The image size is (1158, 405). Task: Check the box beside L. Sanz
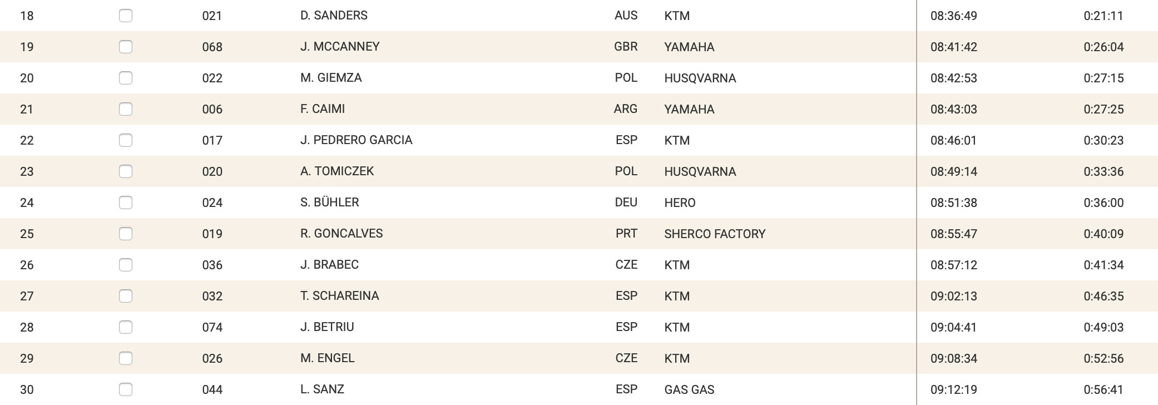[126, 389]
